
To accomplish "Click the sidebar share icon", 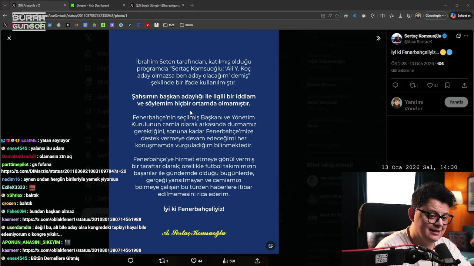I will click(464, 85).
